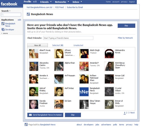The height and width of the screenshot is (127, 141).
Task: Send Bangladesh News Invitation
Action: [45, 115]
